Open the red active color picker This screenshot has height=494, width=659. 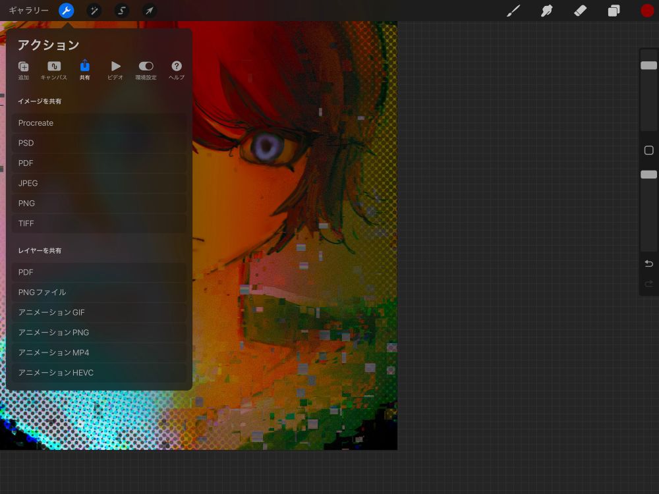coord(647,11)
